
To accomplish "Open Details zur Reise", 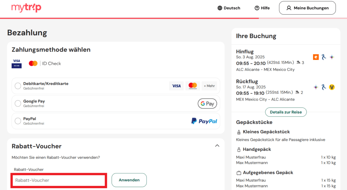I will [x=286, y=112].
